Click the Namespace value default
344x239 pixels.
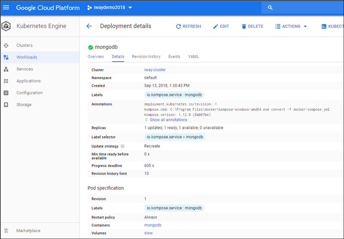click(150, 78)
